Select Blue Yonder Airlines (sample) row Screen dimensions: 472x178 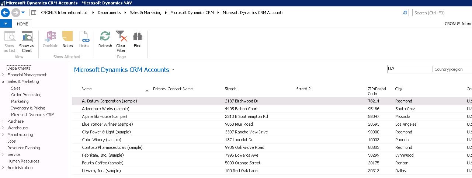pos(272,124)
